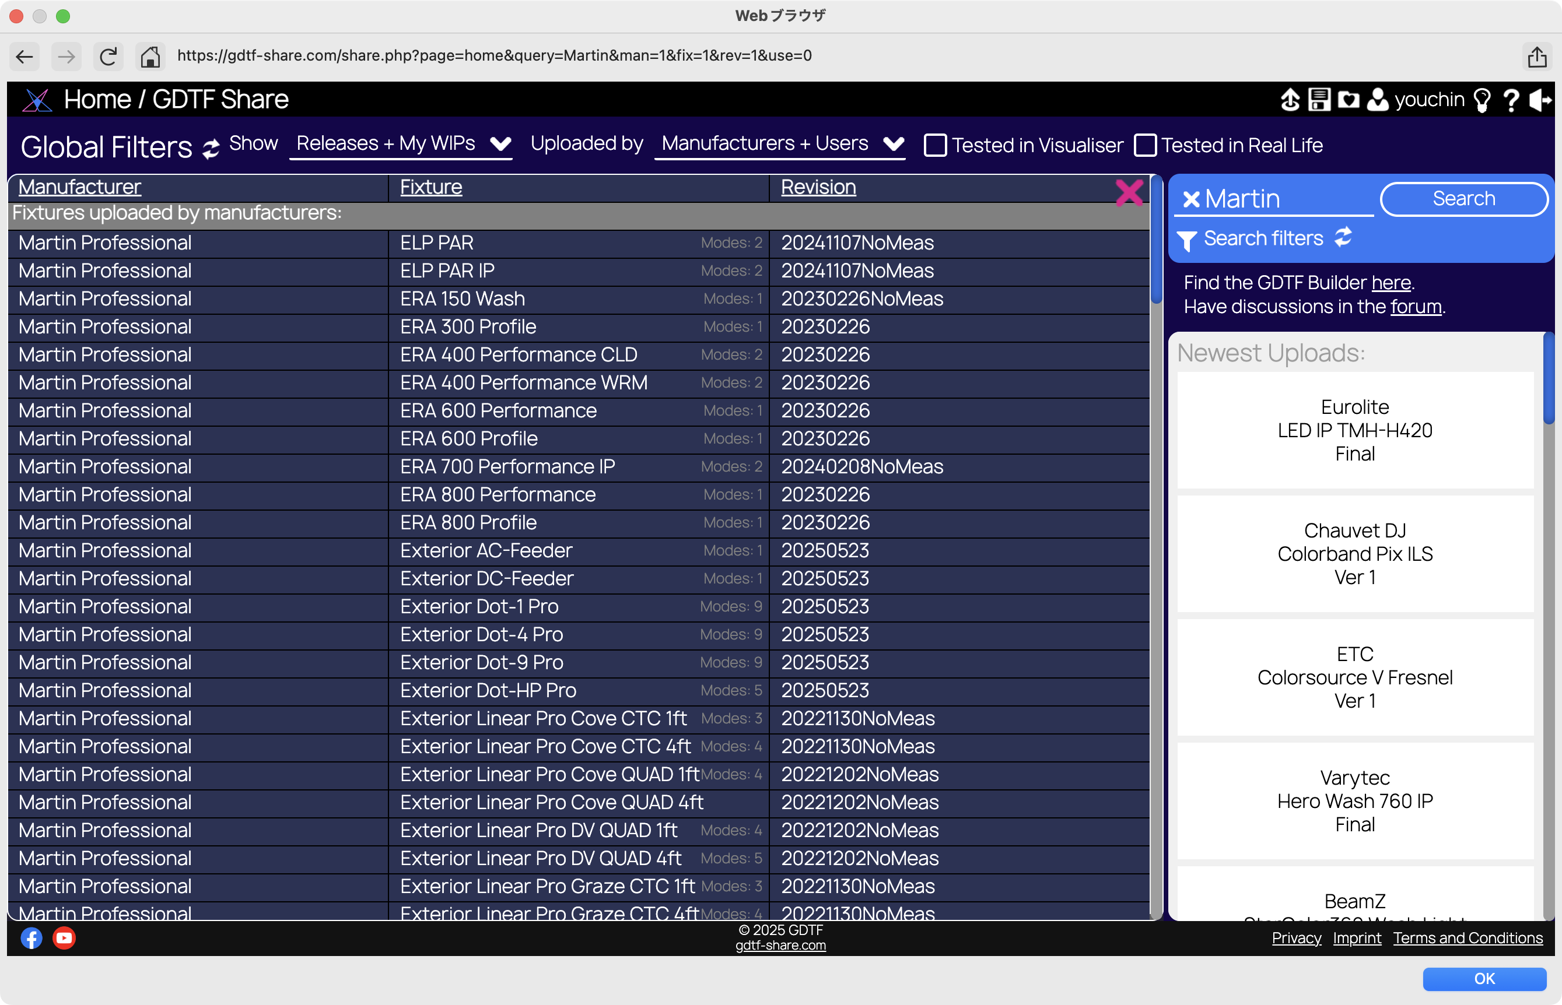Close results table with pink X
The height and width of the screenshot is (1005, 1562).
(x=1129, y=192)
